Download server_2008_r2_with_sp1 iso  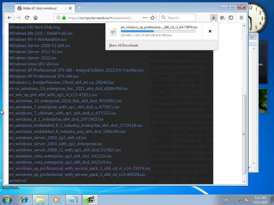click(65, 150)
